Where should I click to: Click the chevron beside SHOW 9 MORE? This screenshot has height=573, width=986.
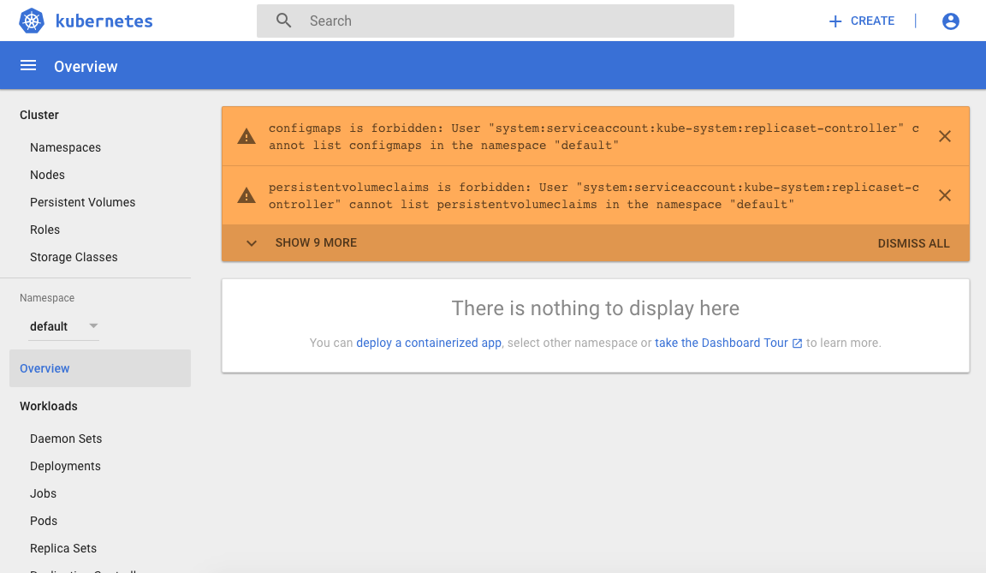click(x=251, y=242)
